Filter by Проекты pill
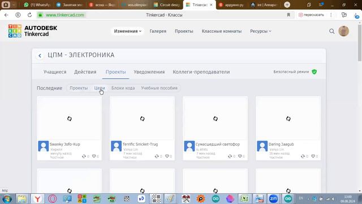 coord(79,88)
